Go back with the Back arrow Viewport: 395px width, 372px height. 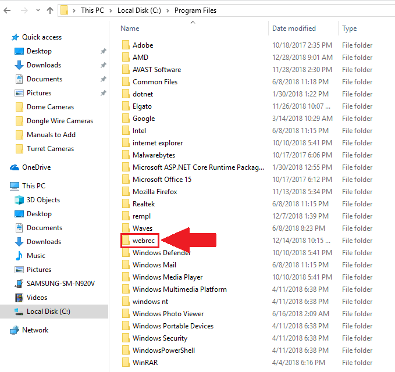point(7,10)
